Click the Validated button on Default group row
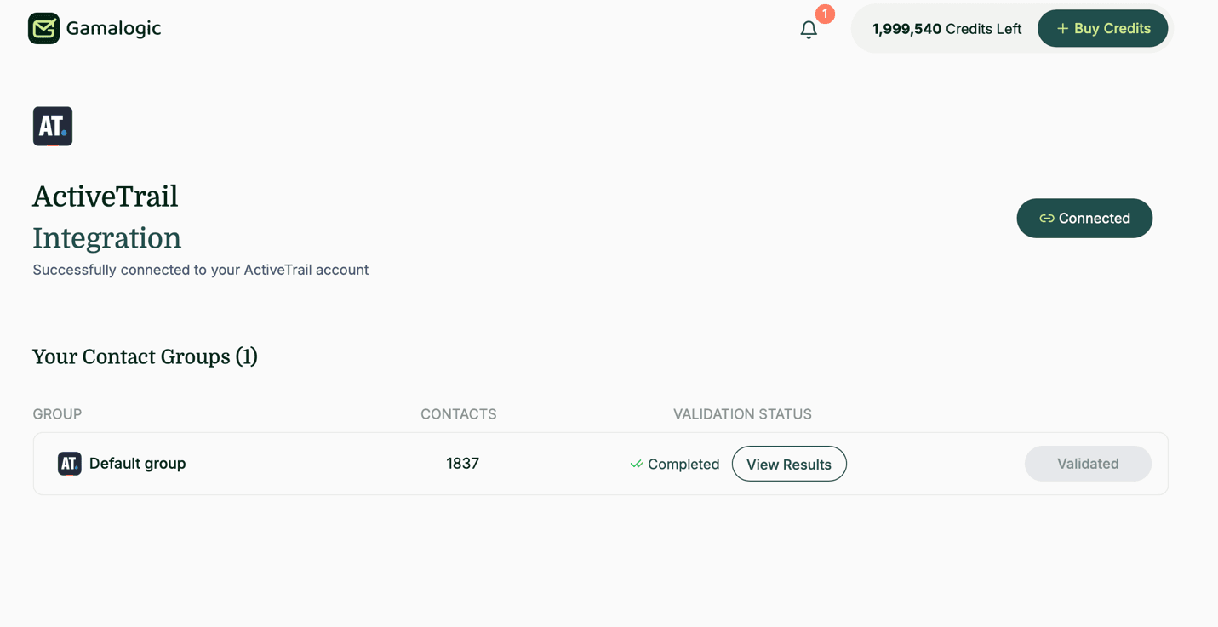The height and width of the screenshot is (627, 1218). [1088, 463]
